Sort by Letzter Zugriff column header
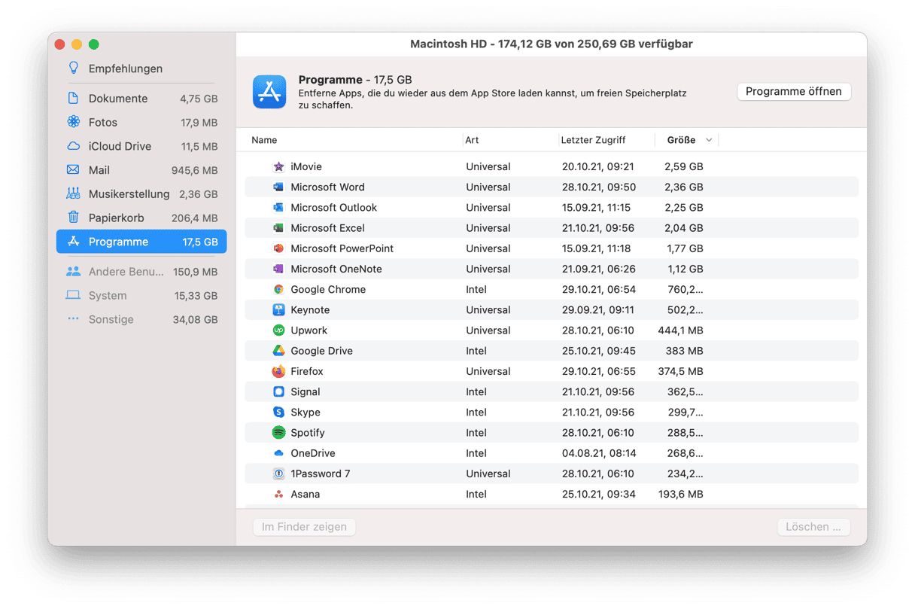This screenshot has height=609, width=915. pyautogui.click(x=593, y=140)
